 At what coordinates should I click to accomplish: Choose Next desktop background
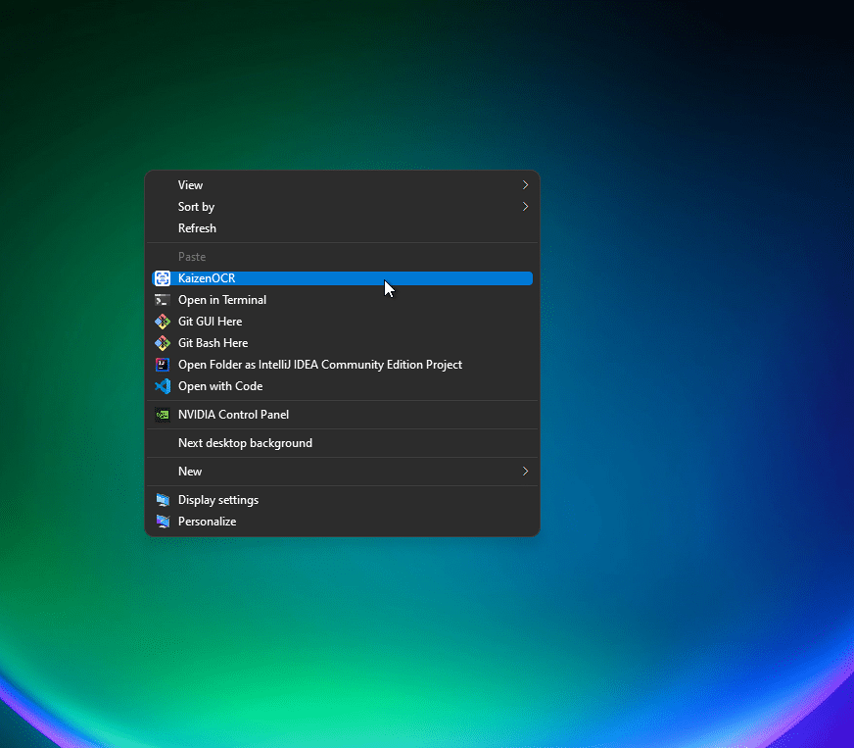[x=245, y=443]
